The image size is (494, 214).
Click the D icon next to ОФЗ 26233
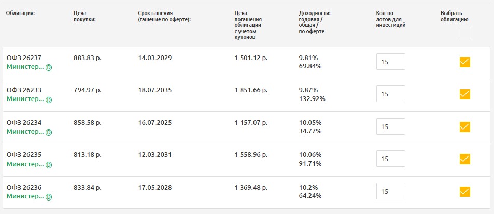coord(49,99)
